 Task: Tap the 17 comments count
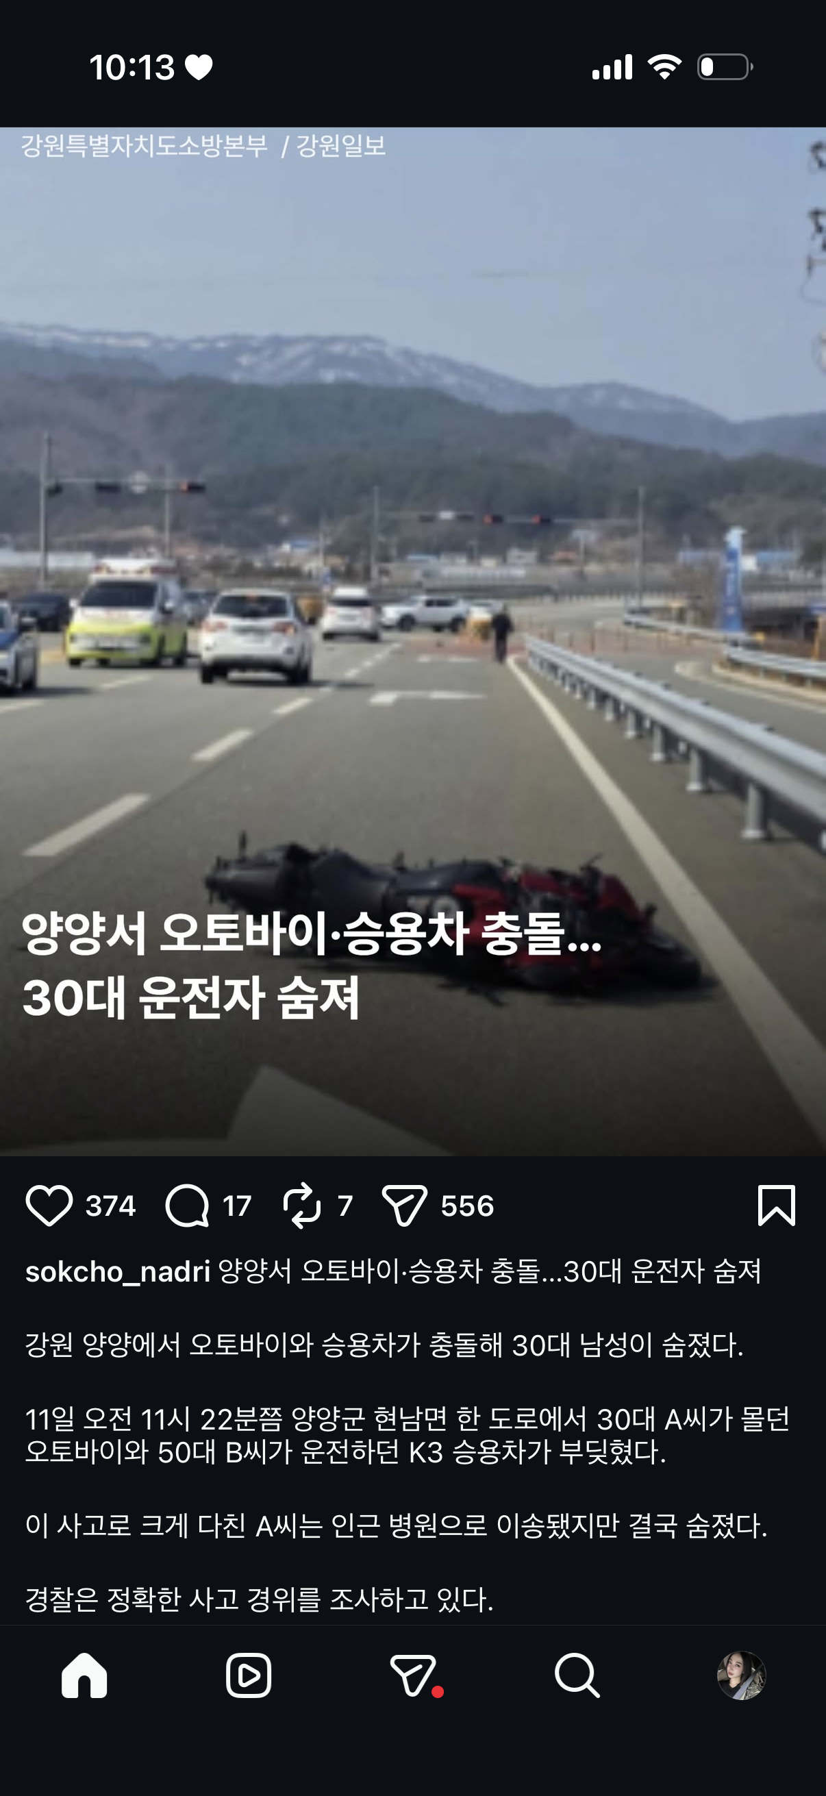tap(237, 1206)
